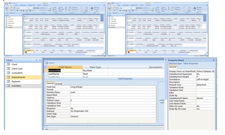Viewport: 225px width, 135px height.
Task: Open the Payments table
Action: (16, 82)
